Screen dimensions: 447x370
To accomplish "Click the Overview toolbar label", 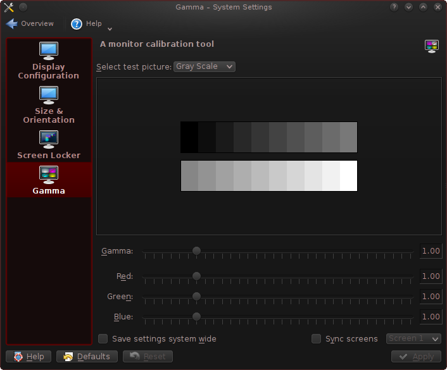I will tap(37, 23).
